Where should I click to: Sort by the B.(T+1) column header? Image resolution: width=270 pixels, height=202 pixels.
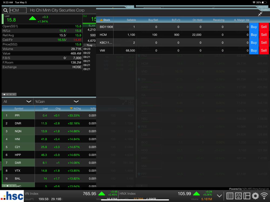pos(176,20)
